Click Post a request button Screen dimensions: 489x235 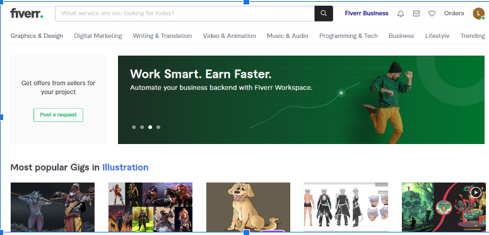click(58, 115)
